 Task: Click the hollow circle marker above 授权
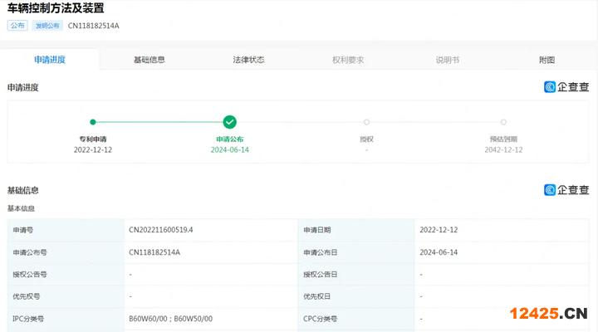[366, 122]
